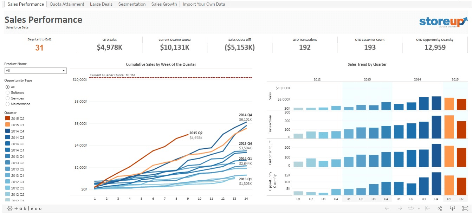Click the Revert (reset view) icon
Screen dimensions: 473x213
coord(427,208)
